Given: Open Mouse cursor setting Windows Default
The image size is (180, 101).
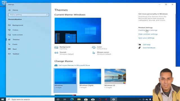Looking at the screenshot, I should click(x=104, y=53).
